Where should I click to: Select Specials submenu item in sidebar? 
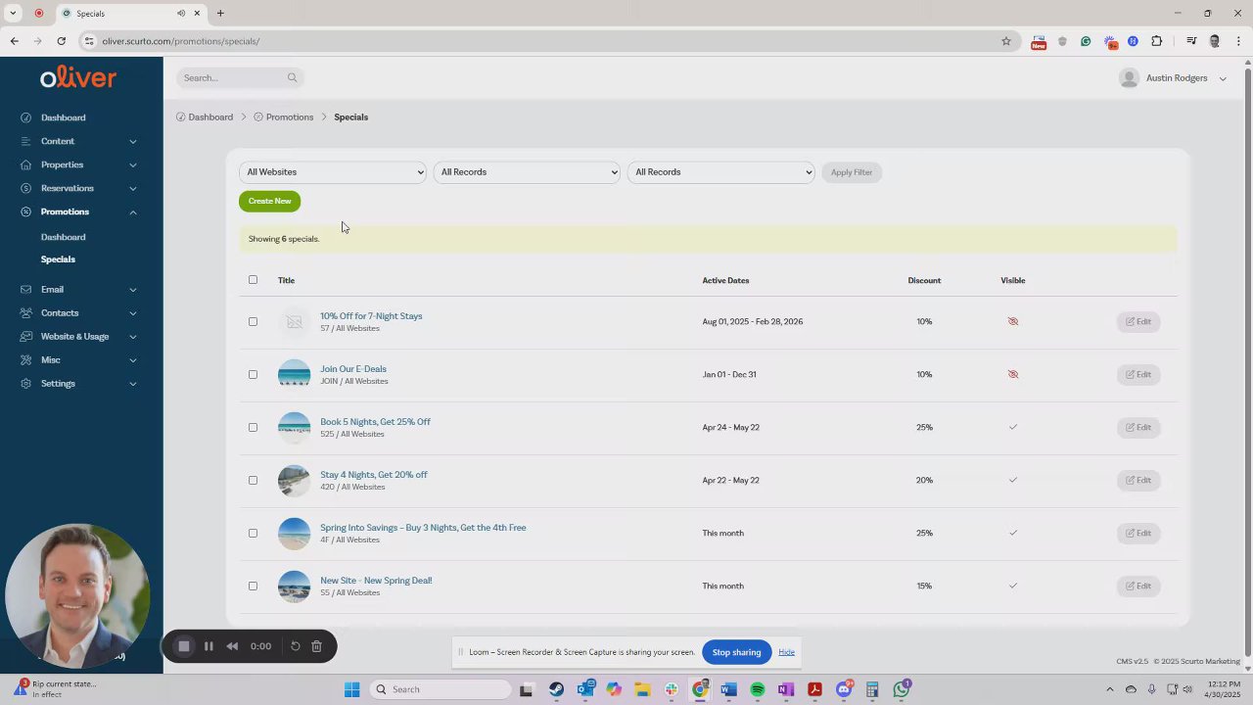click(58, 259)
